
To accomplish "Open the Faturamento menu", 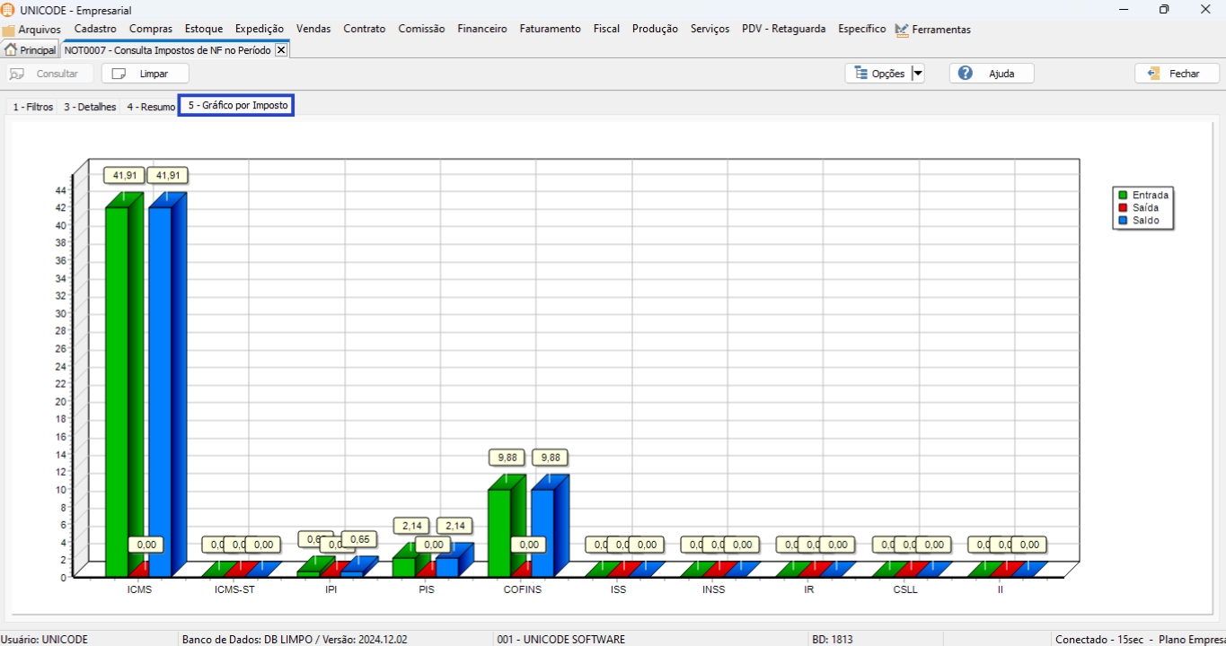I will (x=550, y=29).
